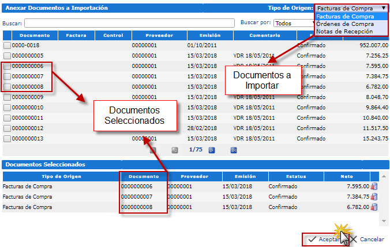The image size is (390, 247).
Task: Click emission date 01/10/2011
Action: click(x=202, y=45)
